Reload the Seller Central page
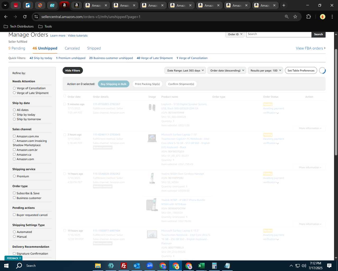 tap(25, 17)
